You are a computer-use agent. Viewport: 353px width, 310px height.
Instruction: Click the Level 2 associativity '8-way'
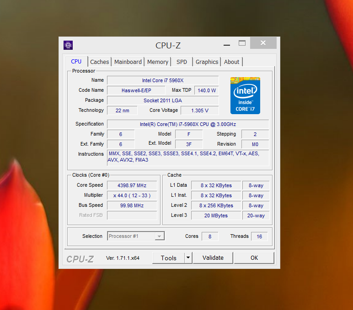pos(256,205)
